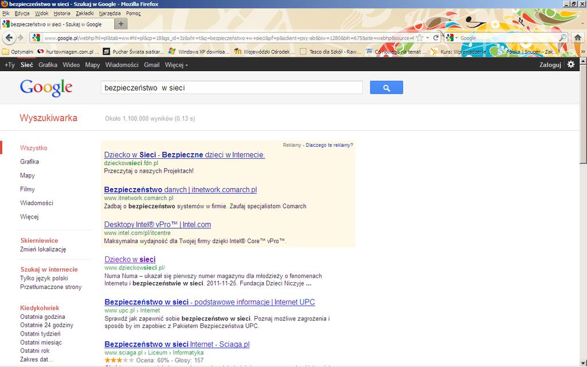This screenshot has width=587, height=367.
Task: Click Zaloguj to sign in
Action: click(550, 65)
